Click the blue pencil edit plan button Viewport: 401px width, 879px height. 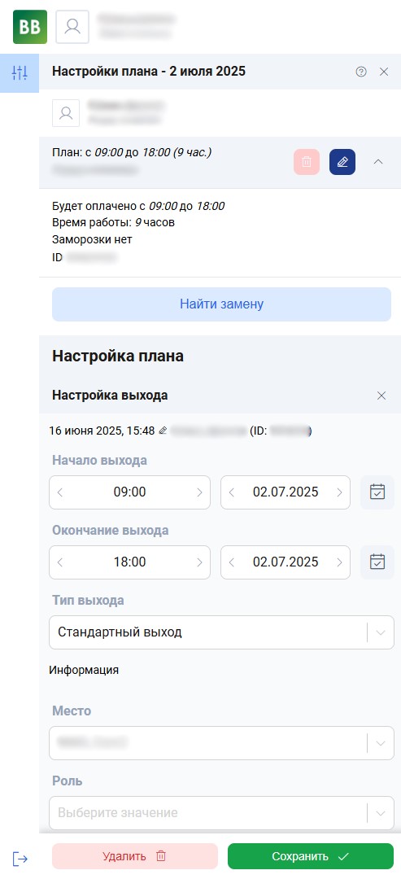coord(342,162)
